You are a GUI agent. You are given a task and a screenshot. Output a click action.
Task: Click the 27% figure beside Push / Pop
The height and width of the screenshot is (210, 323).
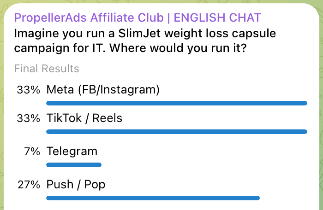coord(29,185)
